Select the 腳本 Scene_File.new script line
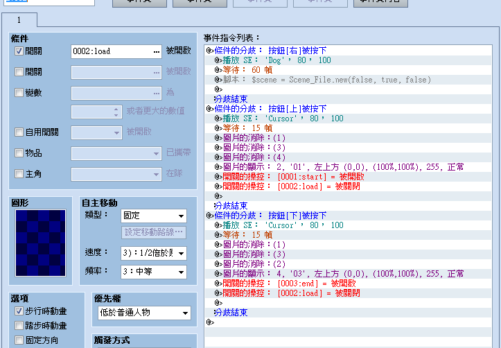Screen dimensions: 501x348 (349, 80)
